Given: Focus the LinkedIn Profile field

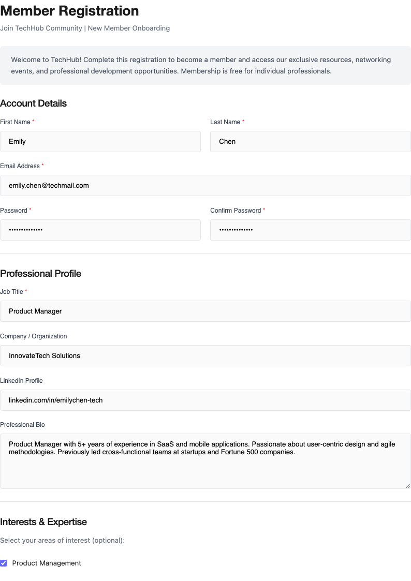Looking at the screenshot, I should (205, 400).
